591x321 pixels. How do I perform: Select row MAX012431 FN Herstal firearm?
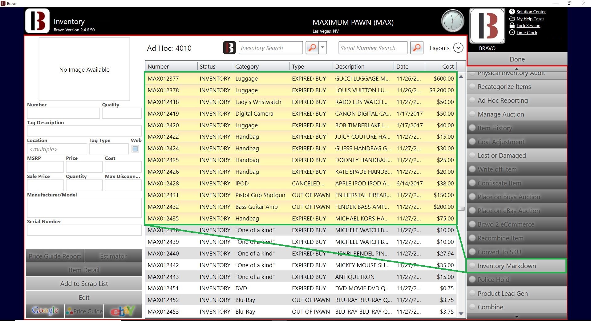pos(301,195)
